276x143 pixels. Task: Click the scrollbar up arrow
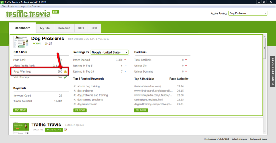click(x=265, y=36)
